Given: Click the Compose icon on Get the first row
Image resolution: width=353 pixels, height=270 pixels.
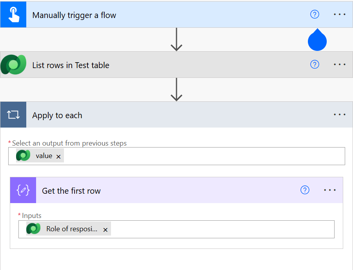Looking at the screenshot, I should (x=23, y=191).
